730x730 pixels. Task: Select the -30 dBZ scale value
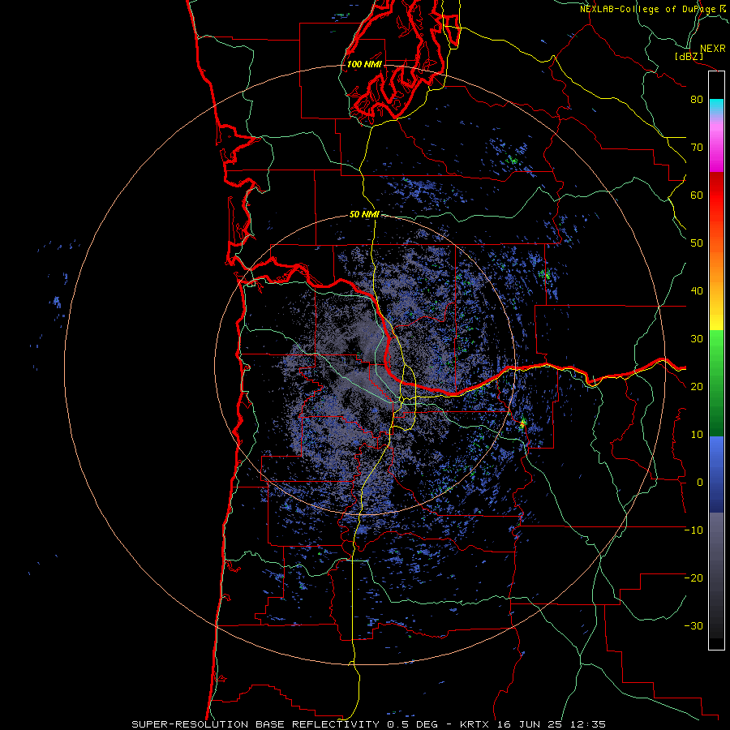[x=693, y=625]
